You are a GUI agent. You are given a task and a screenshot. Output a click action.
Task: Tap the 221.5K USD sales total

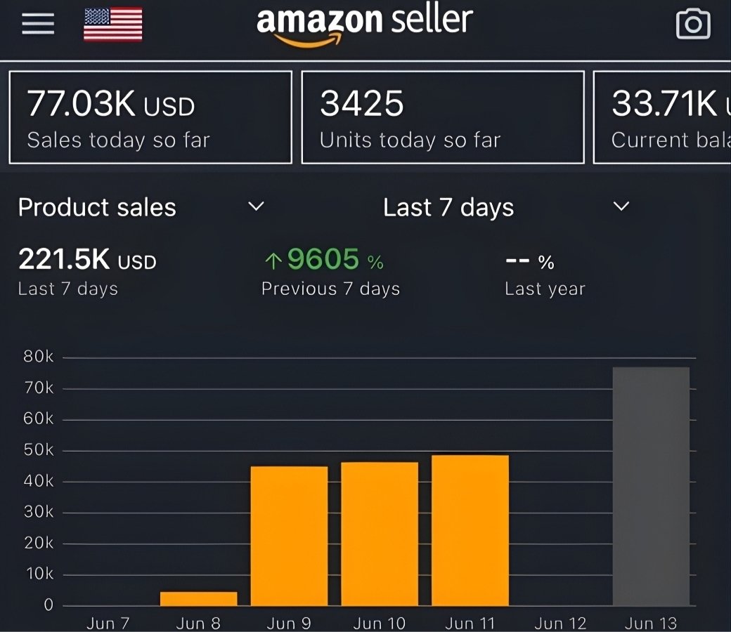tap(87, 261)
